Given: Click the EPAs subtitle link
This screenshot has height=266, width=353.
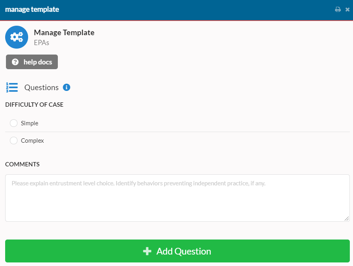Looking at the screenshot, I should (41, 43).
